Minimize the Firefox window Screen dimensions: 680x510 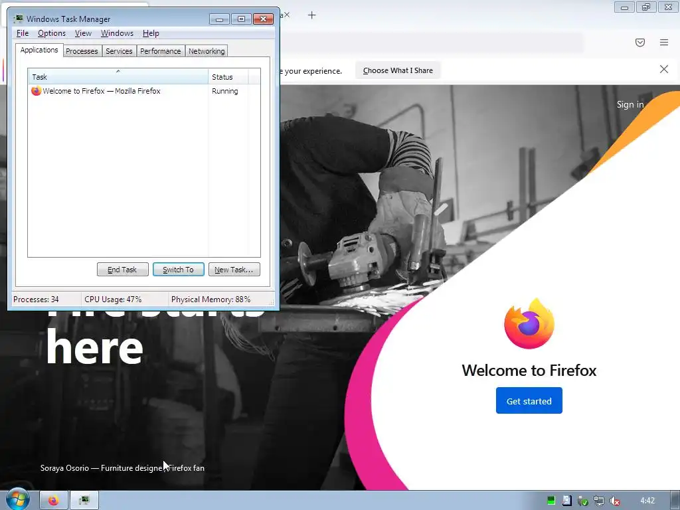coord(624,7)
